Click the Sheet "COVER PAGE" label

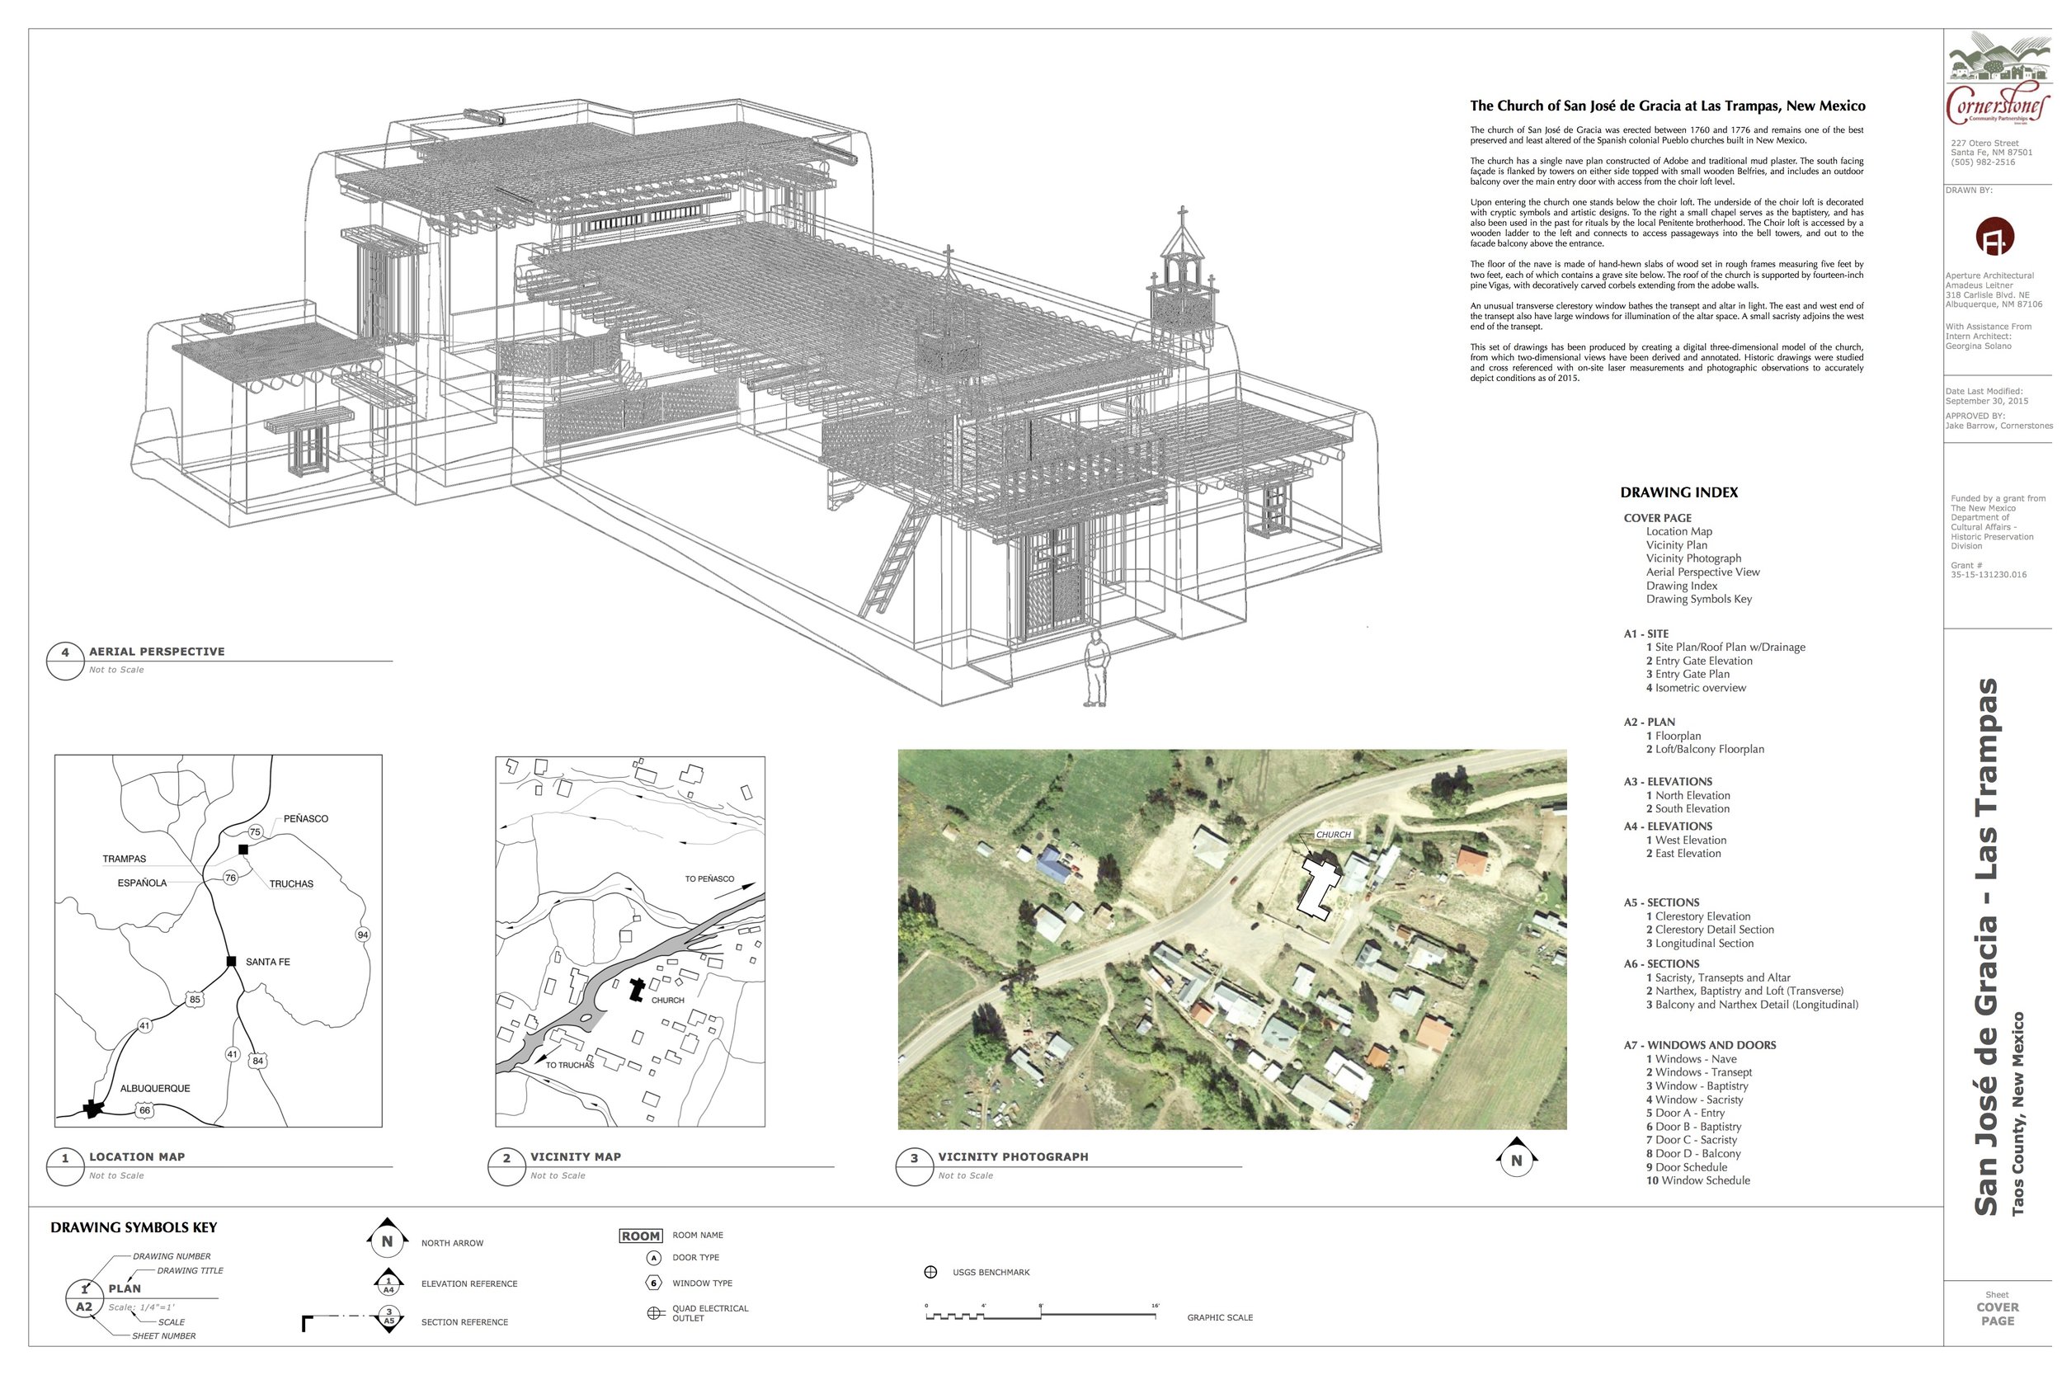(x=1997, y=1314)
